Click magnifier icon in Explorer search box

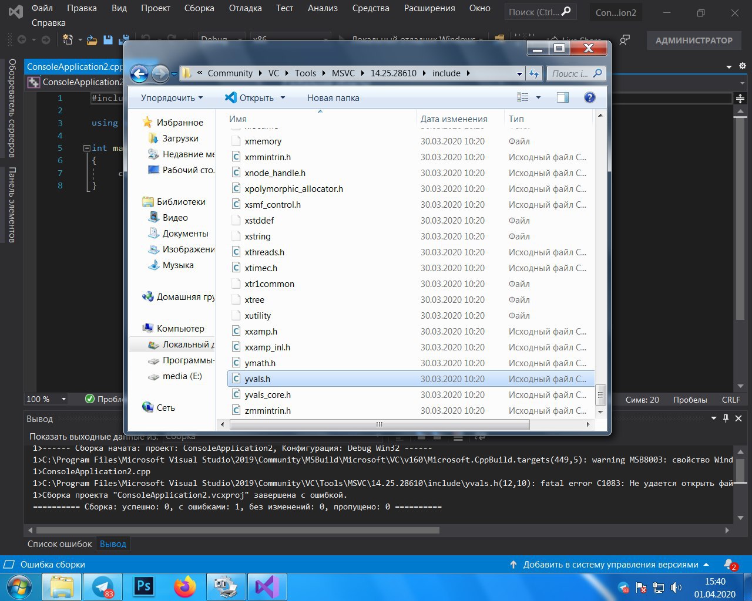pos(597,73)
